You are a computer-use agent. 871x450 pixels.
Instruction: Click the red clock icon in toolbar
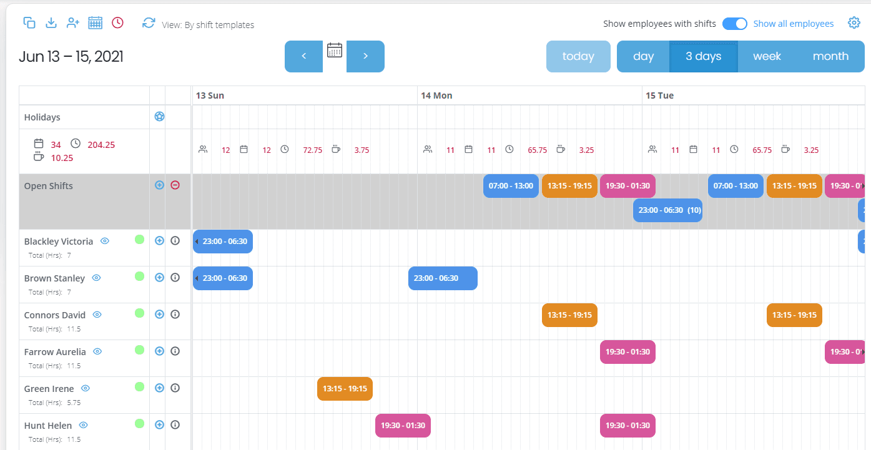coord(117,23)
